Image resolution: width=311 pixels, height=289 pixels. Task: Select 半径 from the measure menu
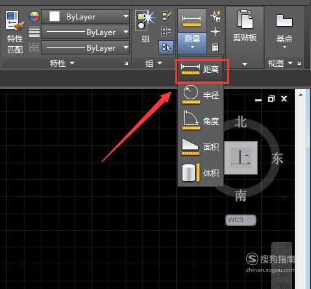coord(201,95)
